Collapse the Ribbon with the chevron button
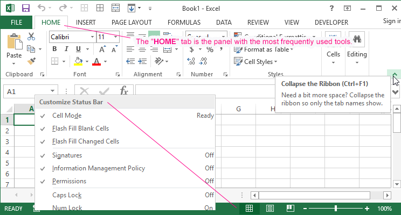This screenshot has width=401, height=215. 395,74
